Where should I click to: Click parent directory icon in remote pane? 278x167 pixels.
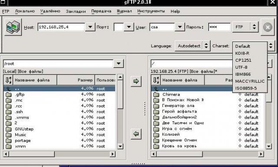(156, 89)
